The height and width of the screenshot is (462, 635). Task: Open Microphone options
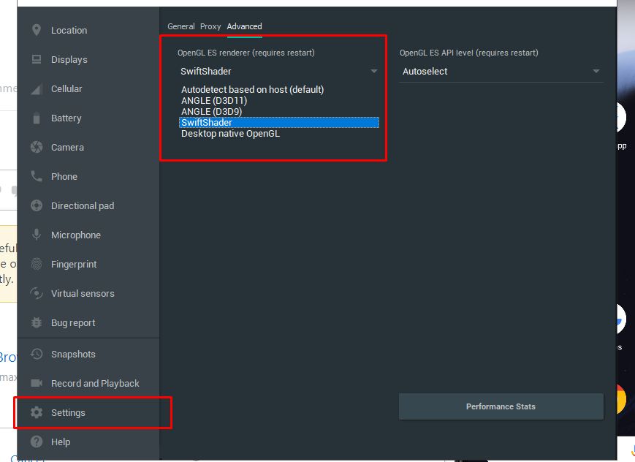tap(88, 235)
